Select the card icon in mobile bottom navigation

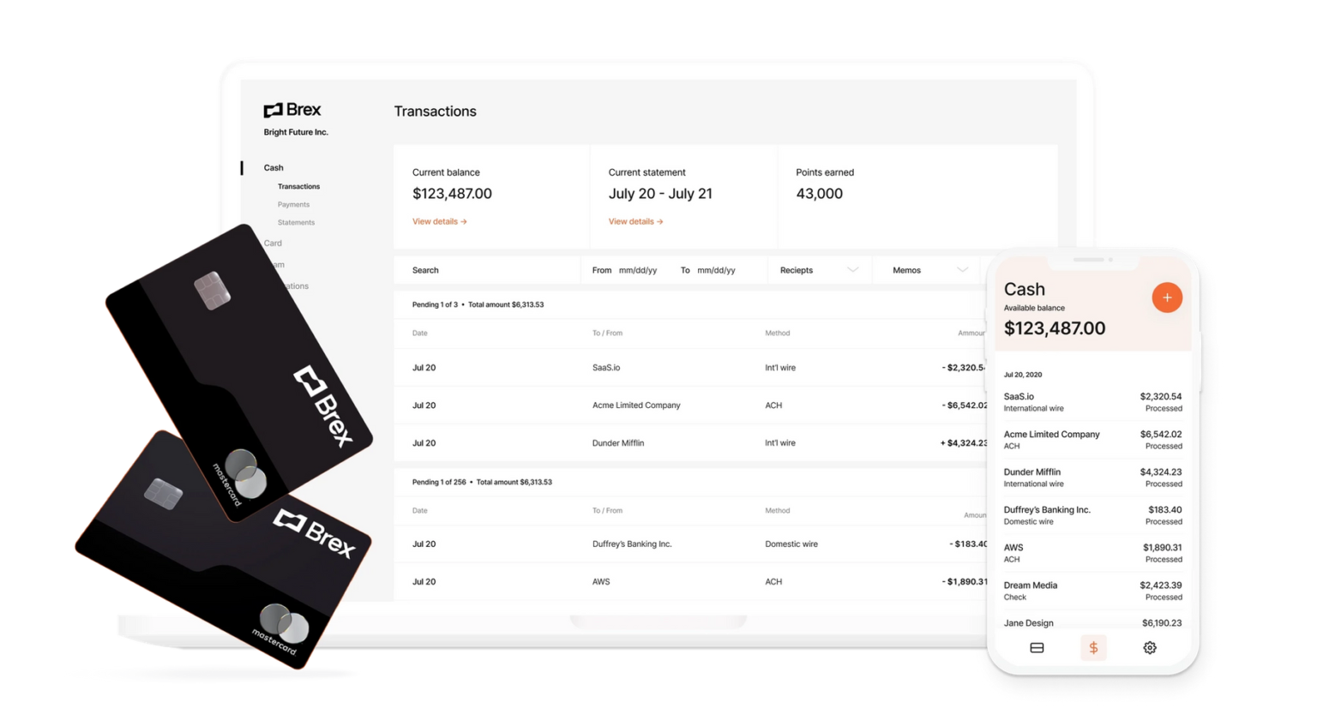coord(1037,648)
